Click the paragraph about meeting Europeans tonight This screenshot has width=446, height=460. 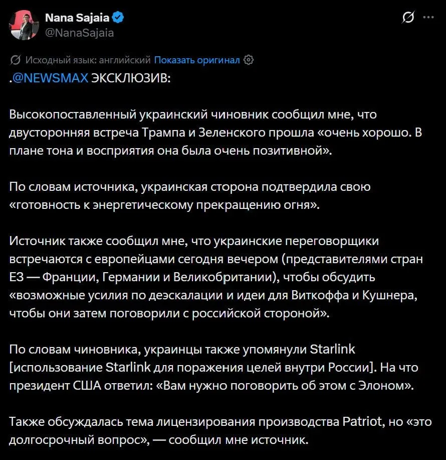click(x=216, y=277)
